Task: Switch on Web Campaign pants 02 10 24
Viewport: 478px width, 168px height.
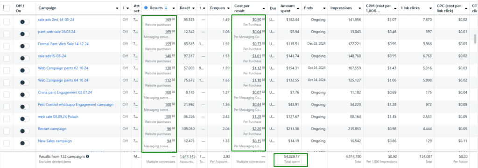Action: (x=24, y=70)
